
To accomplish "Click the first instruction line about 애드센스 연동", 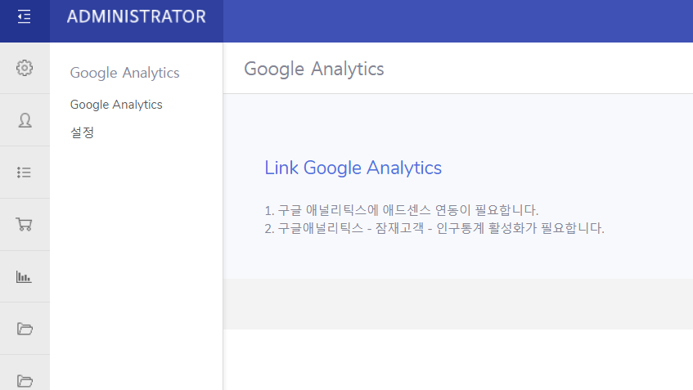I will coord(401,209).
